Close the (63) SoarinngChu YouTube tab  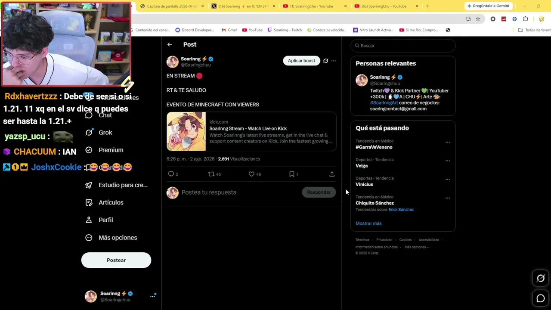tap(417, 6)
